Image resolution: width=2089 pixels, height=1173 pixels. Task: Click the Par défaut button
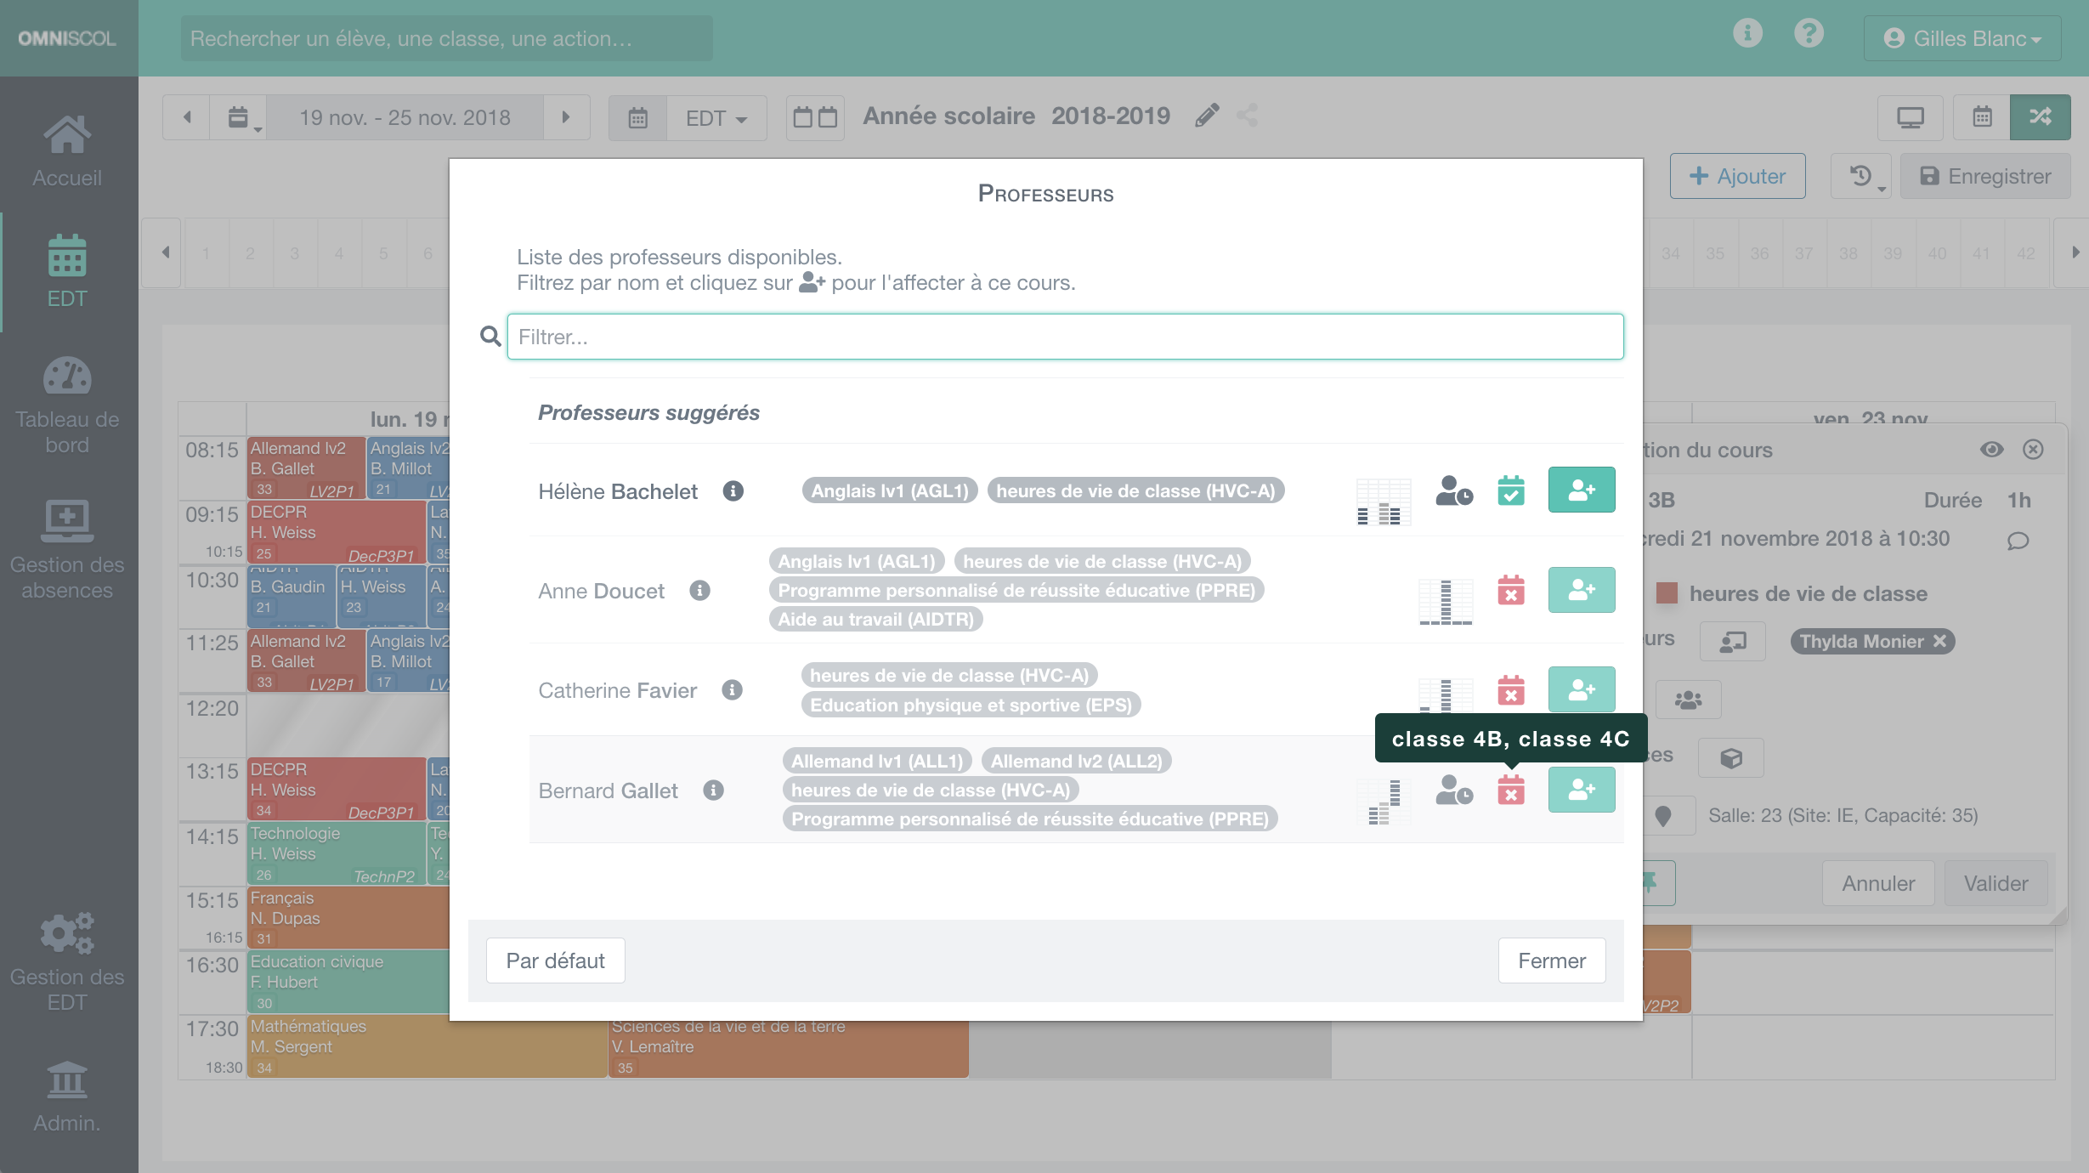click(555, 960)
